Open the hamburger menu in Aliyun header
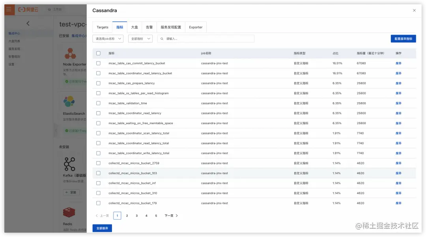 [9, 9]
